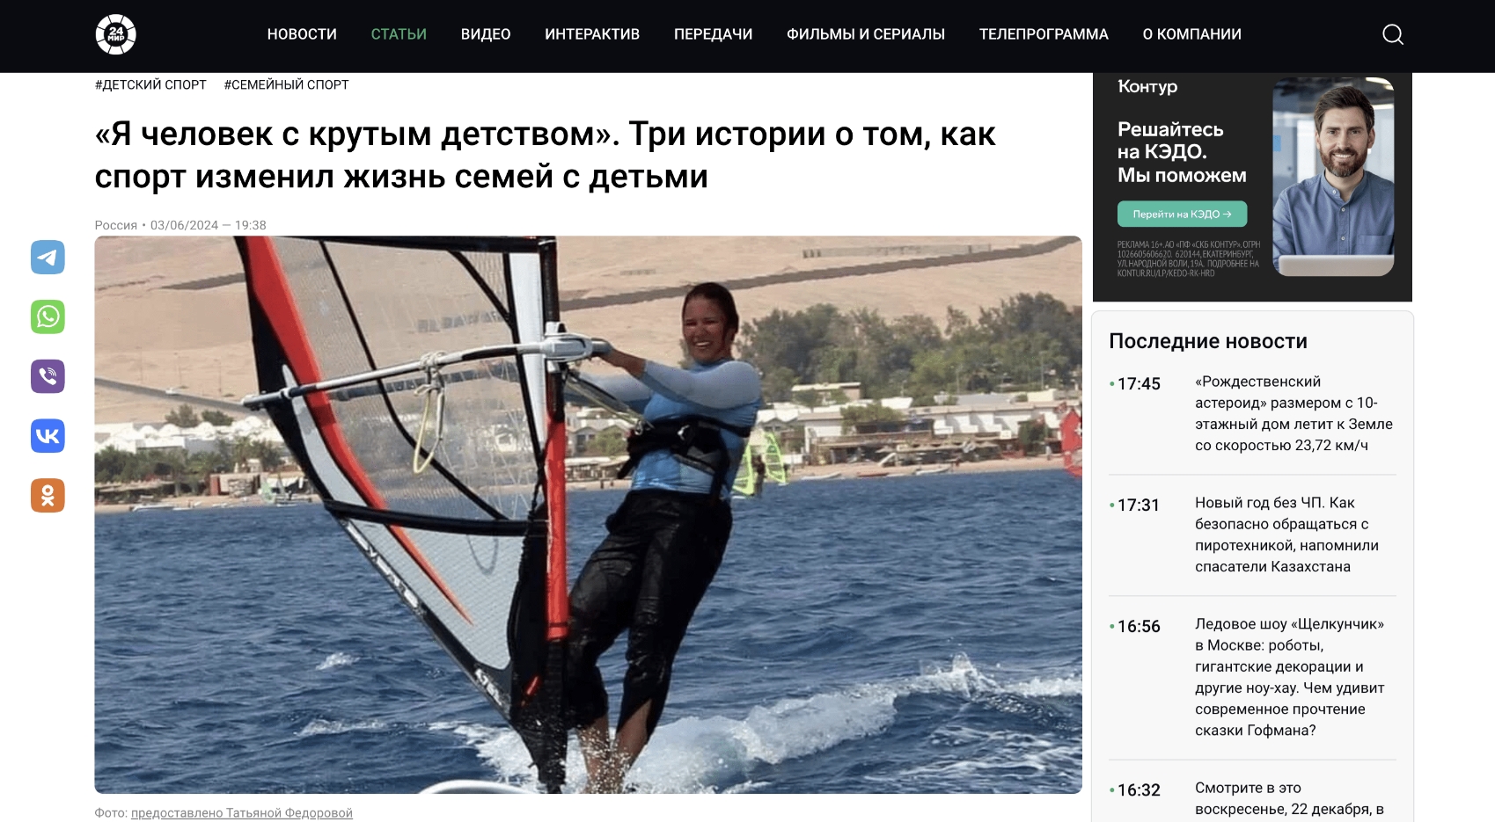Open the ИНТЕРАКТИВ section

592,34
